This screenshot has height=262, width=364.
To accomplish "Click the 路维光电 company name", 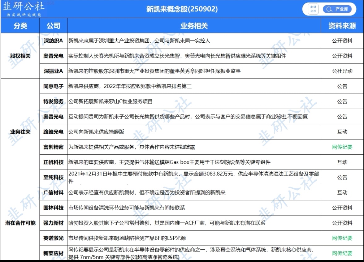I will 53,132.
